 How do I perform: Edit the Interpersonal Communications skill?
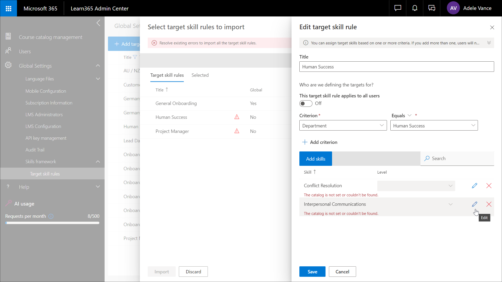[x=475, y=204]
